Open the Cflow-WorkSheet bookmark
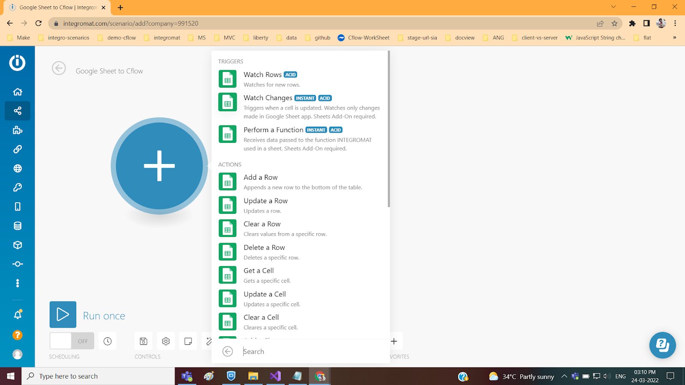Viewport: 685px width, 385px height. point(363,38)
